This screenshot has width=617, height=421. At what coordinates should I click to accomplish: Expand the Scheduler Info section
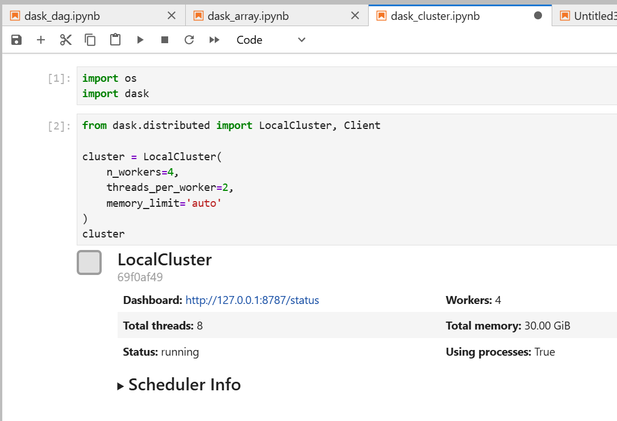click(x=179, y=385)
